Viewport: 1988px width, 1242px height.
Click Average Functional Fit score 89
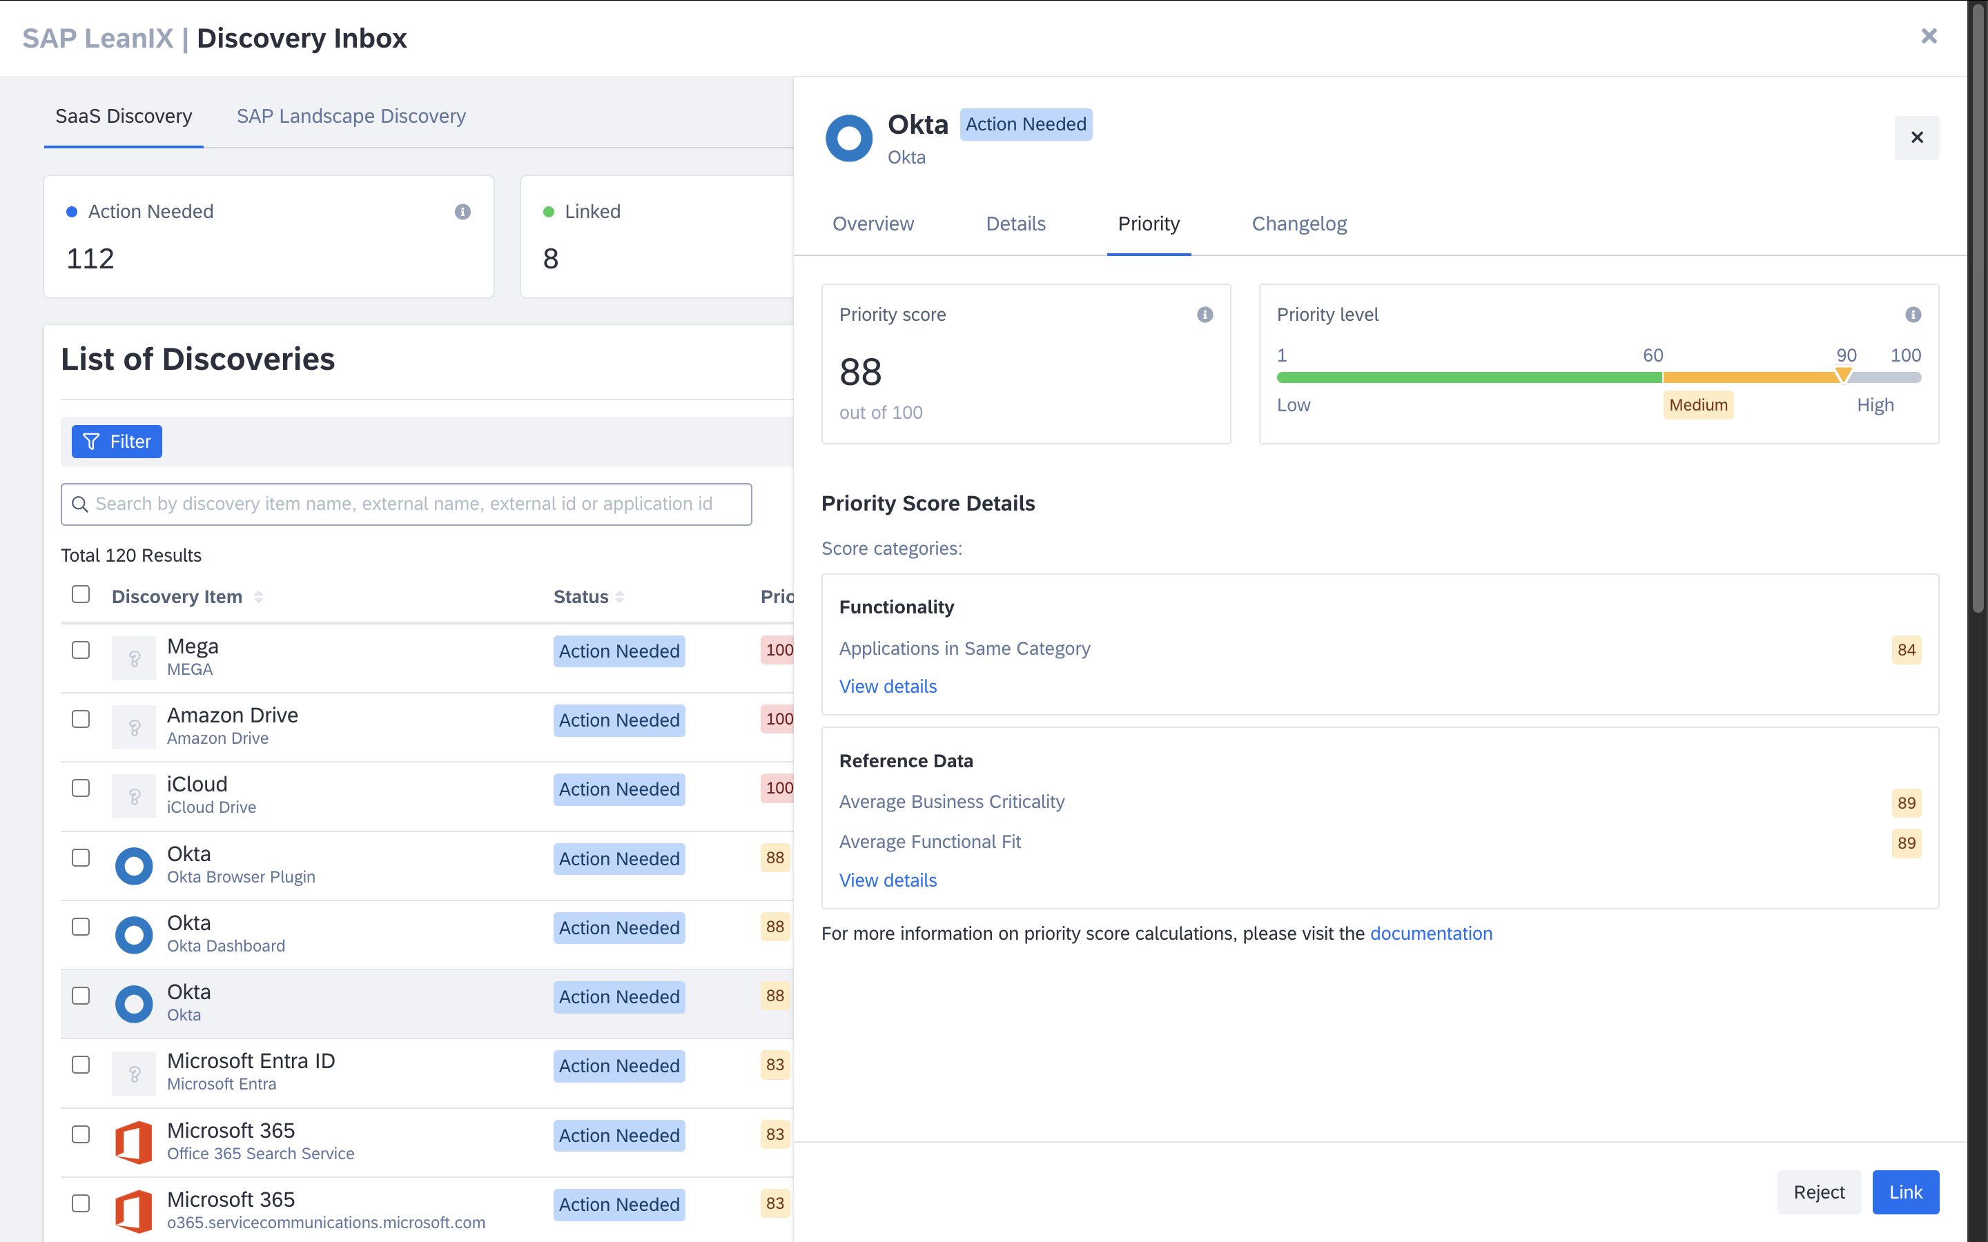(x=1906, y=842)
